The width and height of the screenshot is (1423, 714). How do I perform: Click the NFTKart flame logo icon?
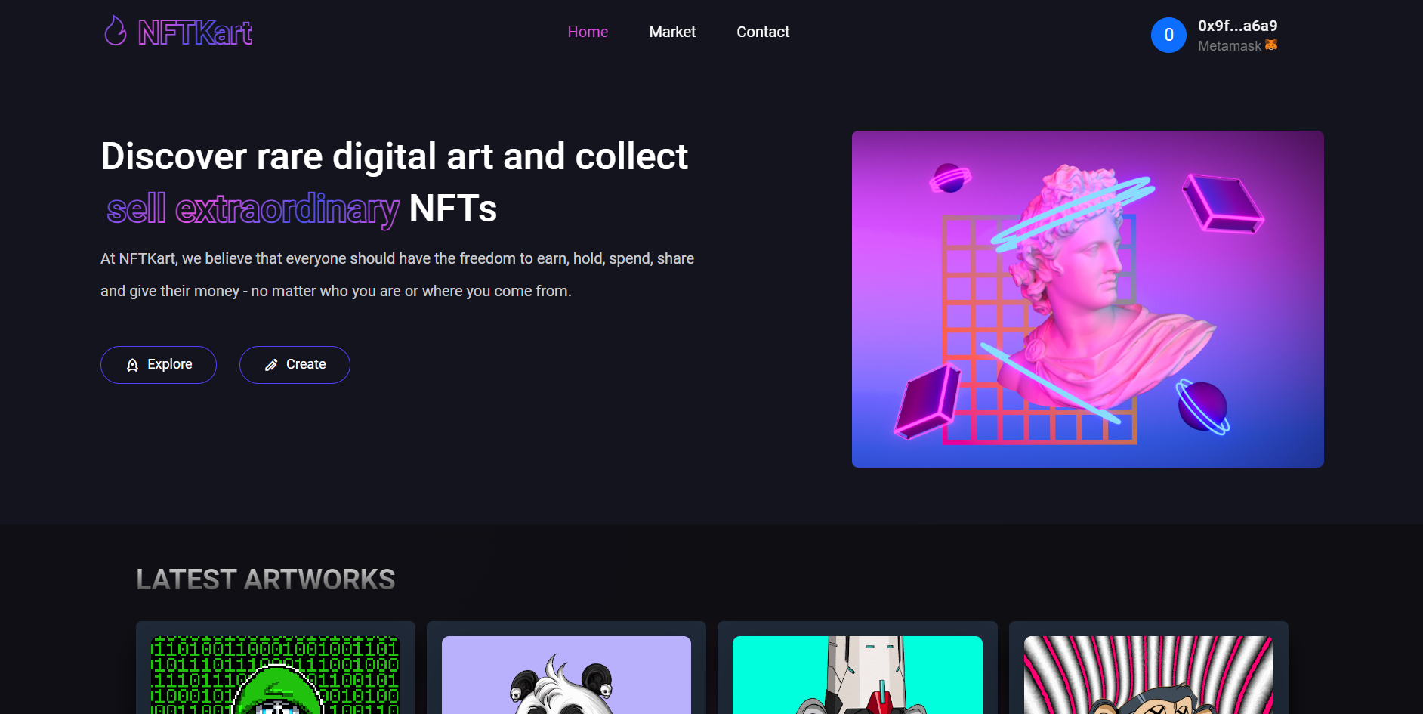(116, 32)
